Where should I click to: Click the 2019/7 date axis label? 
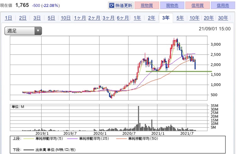(x=70, y=133)
